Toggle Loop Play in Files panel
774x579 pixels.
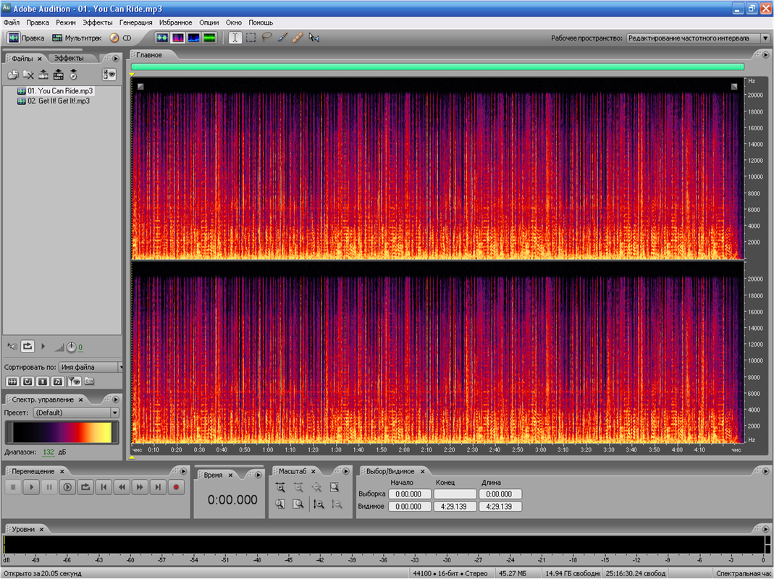point(28,347)
